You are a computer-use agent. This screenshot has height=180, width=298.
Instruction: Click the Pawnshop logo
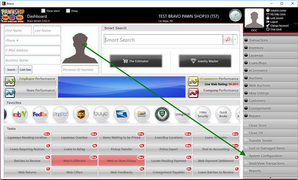pos(13,16)
